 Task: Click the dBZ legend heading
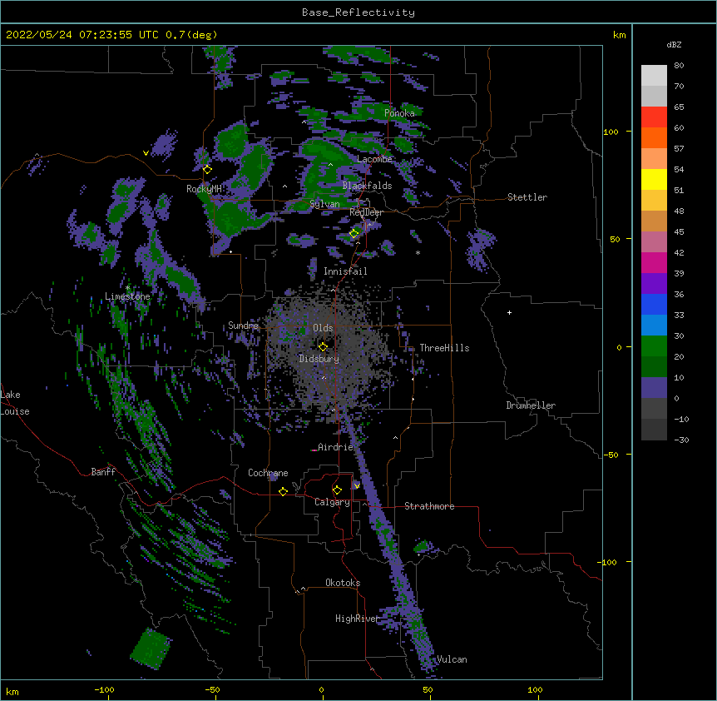674,45
